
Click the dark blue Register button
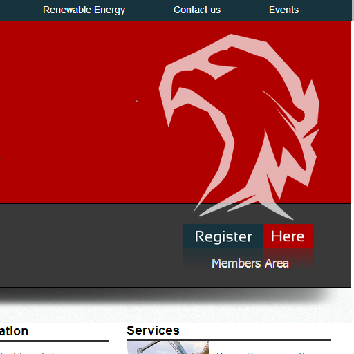[223, 236]
